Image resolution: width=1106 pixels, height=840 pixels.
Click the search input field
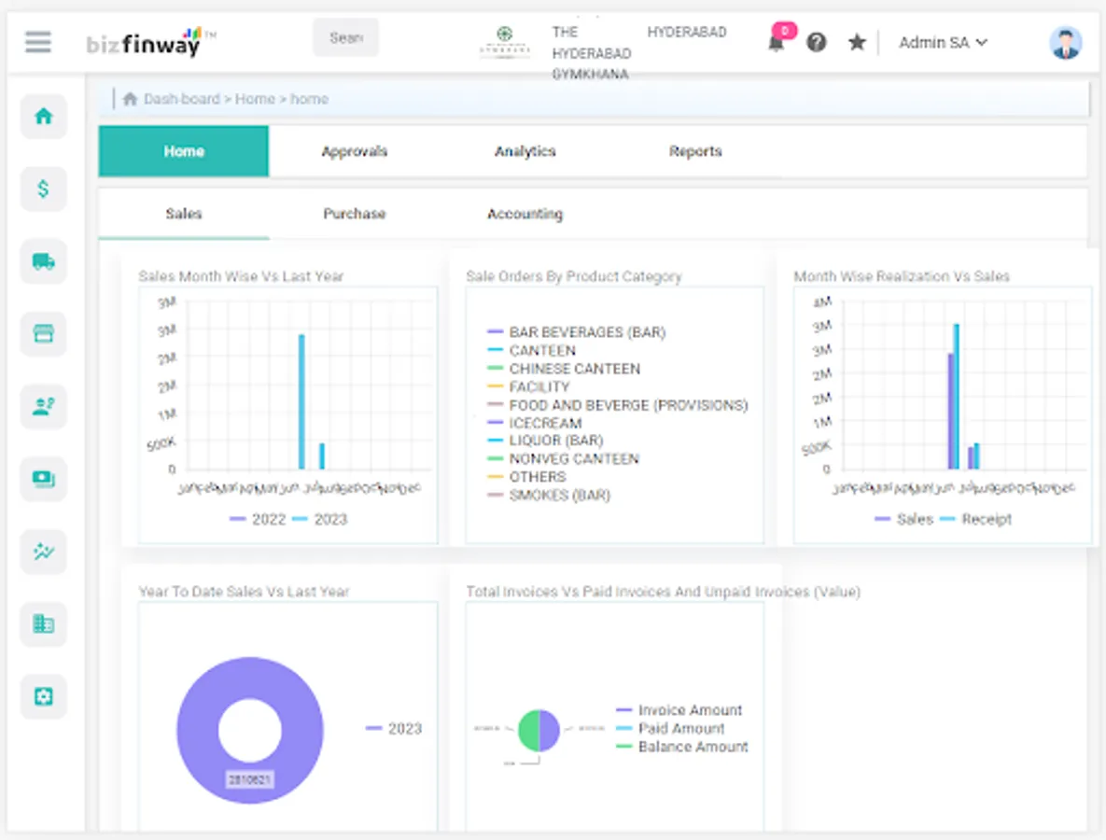coord(345,37)
